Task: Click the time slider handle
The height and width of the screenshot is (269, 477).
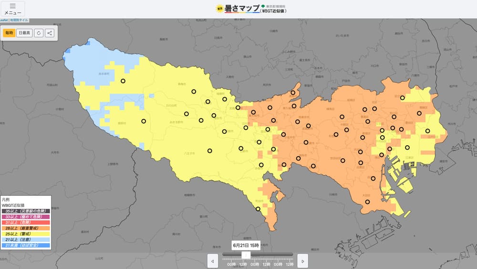Action: 246,255
